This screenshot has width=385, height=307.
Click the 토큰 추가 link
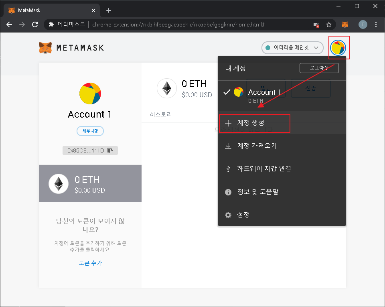coord(90,263)
